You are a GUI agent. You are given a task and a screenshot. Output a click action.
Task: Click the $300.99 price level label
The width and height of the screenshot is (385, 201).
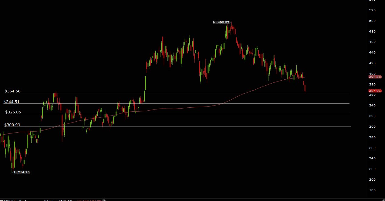click(12, 125)
